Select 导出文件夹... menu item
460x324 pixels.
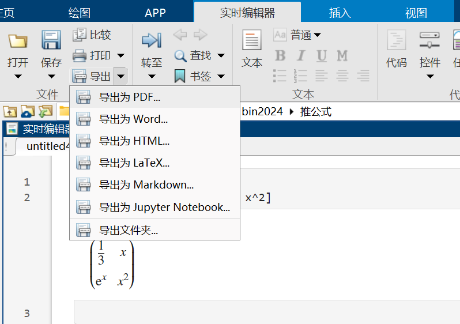pyautogui.click(x=154, y=230)
